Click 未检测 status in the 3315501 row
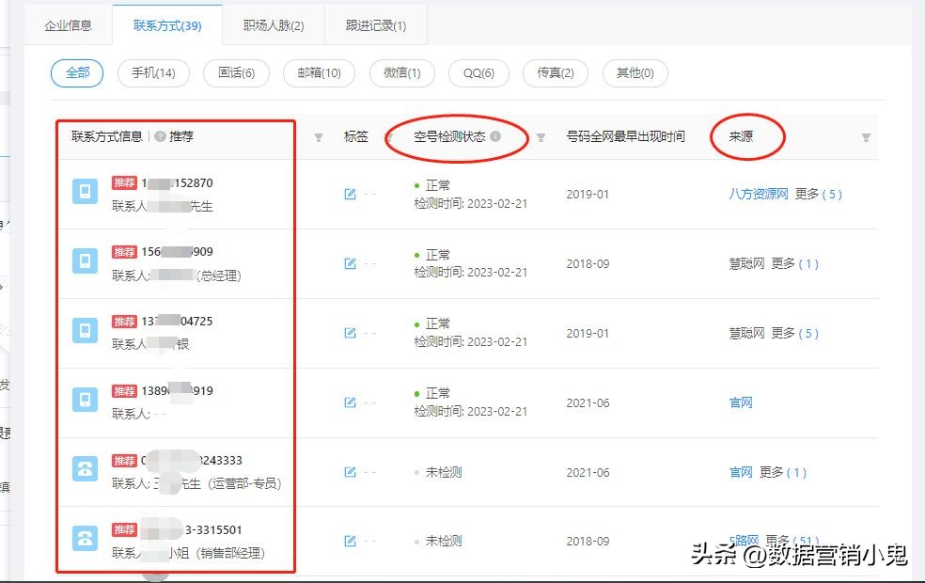 (x=444, y=541)
